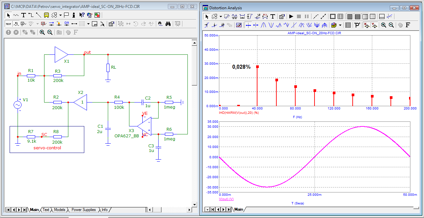The image size is (424, 218).
Task: Switch to Info page tab
Action: (105, 210)
